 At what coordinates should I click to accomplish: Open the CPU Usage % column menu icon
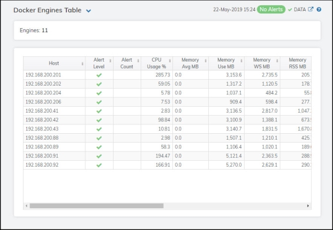tap(169, 61)
